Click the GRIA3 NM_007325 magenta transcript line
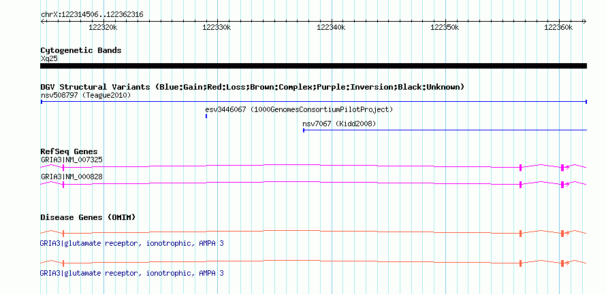This screenshot has width=606, height=294. click(x=313, y=167)
